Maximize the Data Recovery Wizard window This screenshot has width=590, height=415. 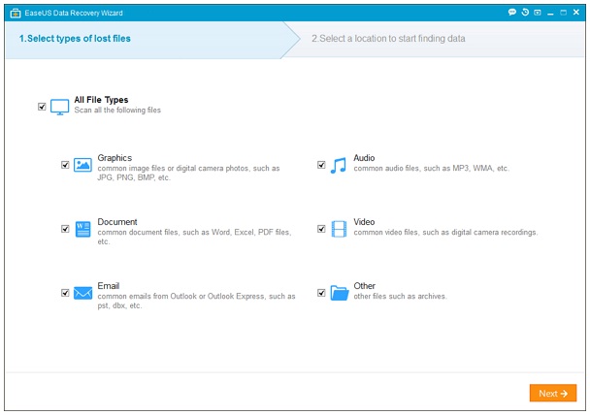tap(563, 13)
